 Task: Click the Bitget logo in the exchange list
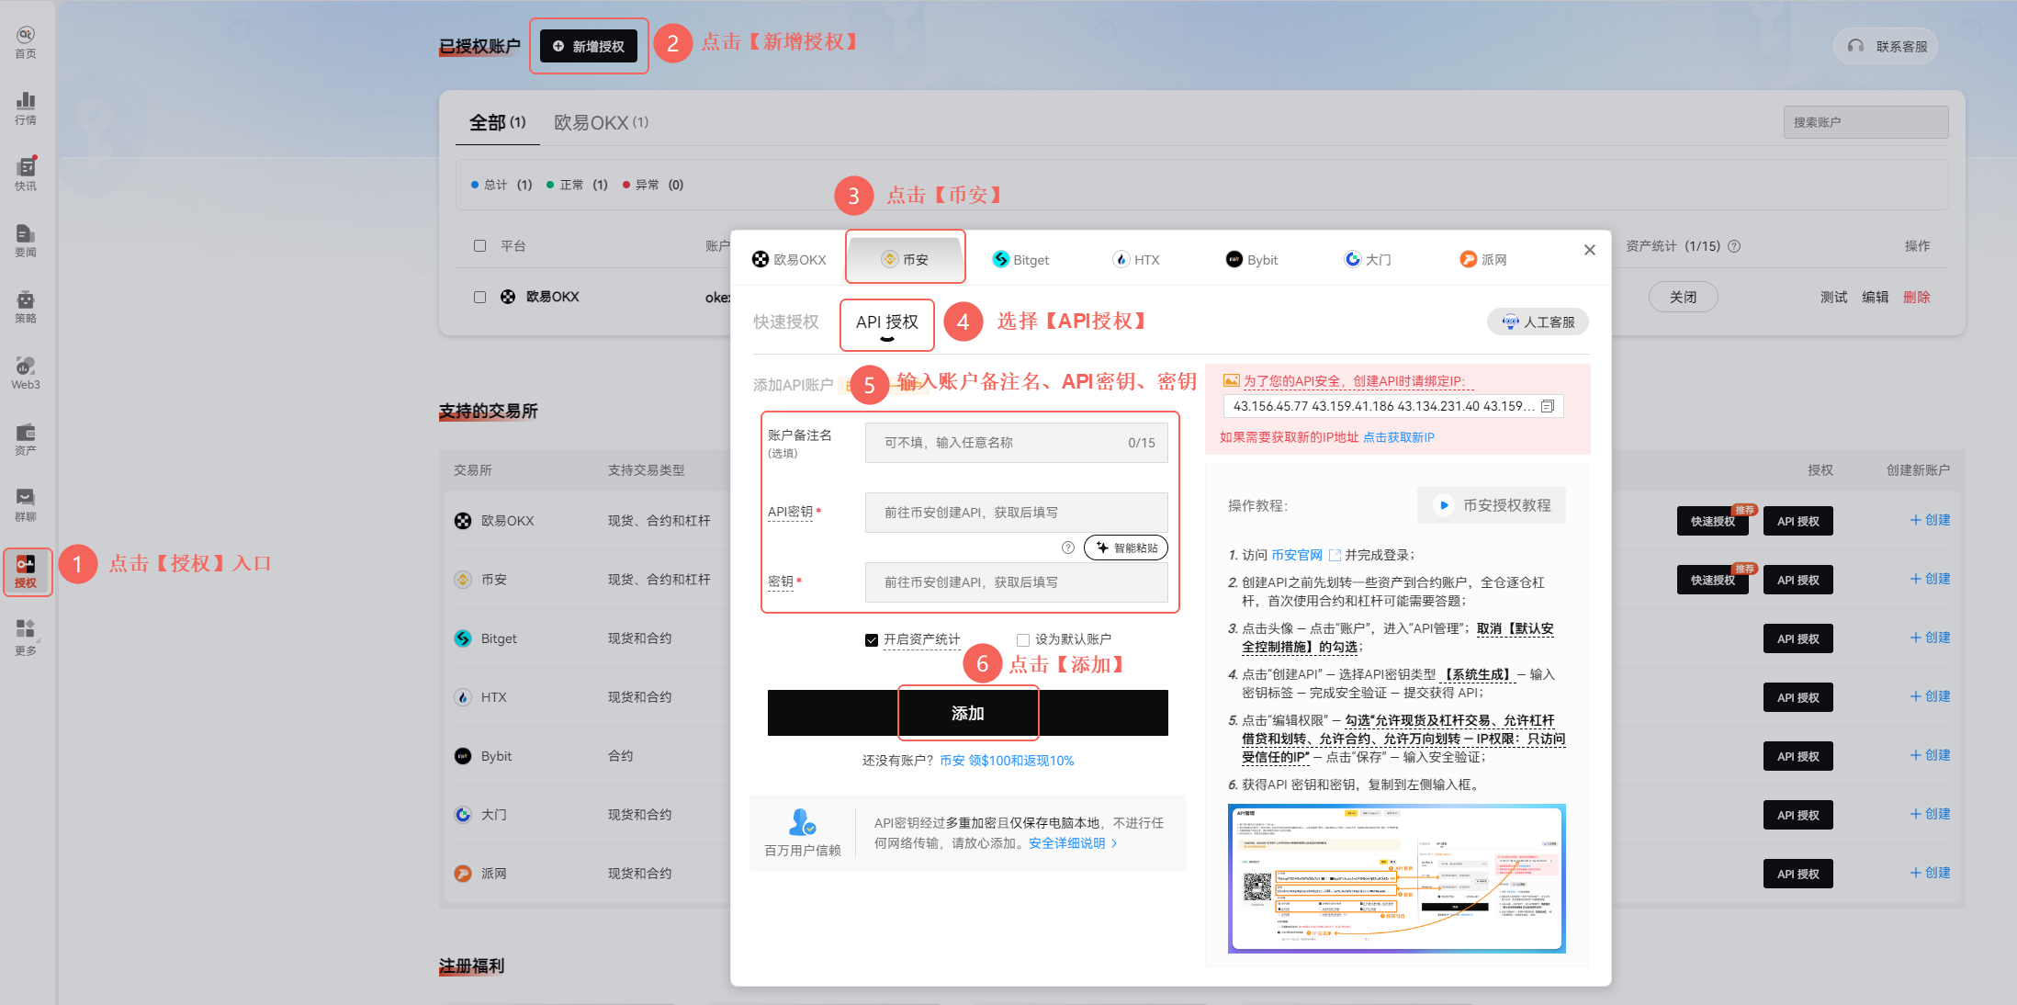463,638
